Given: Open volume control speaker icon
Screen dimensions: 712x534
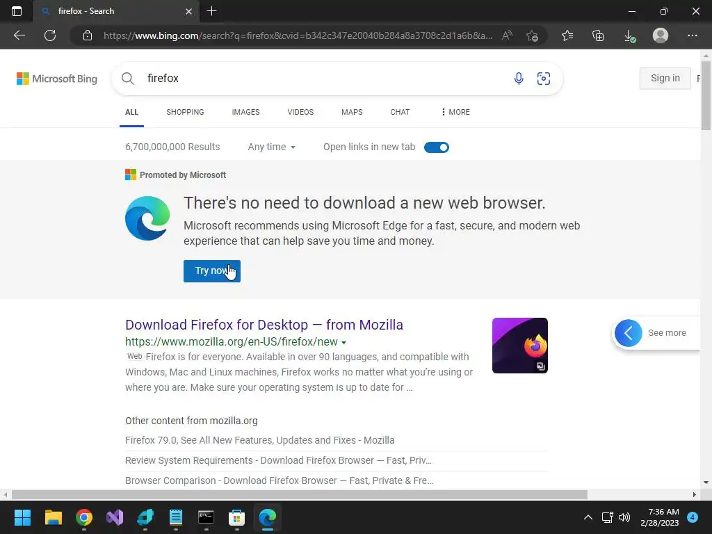Looking at the screenshot, I should [x=624, y=517].
